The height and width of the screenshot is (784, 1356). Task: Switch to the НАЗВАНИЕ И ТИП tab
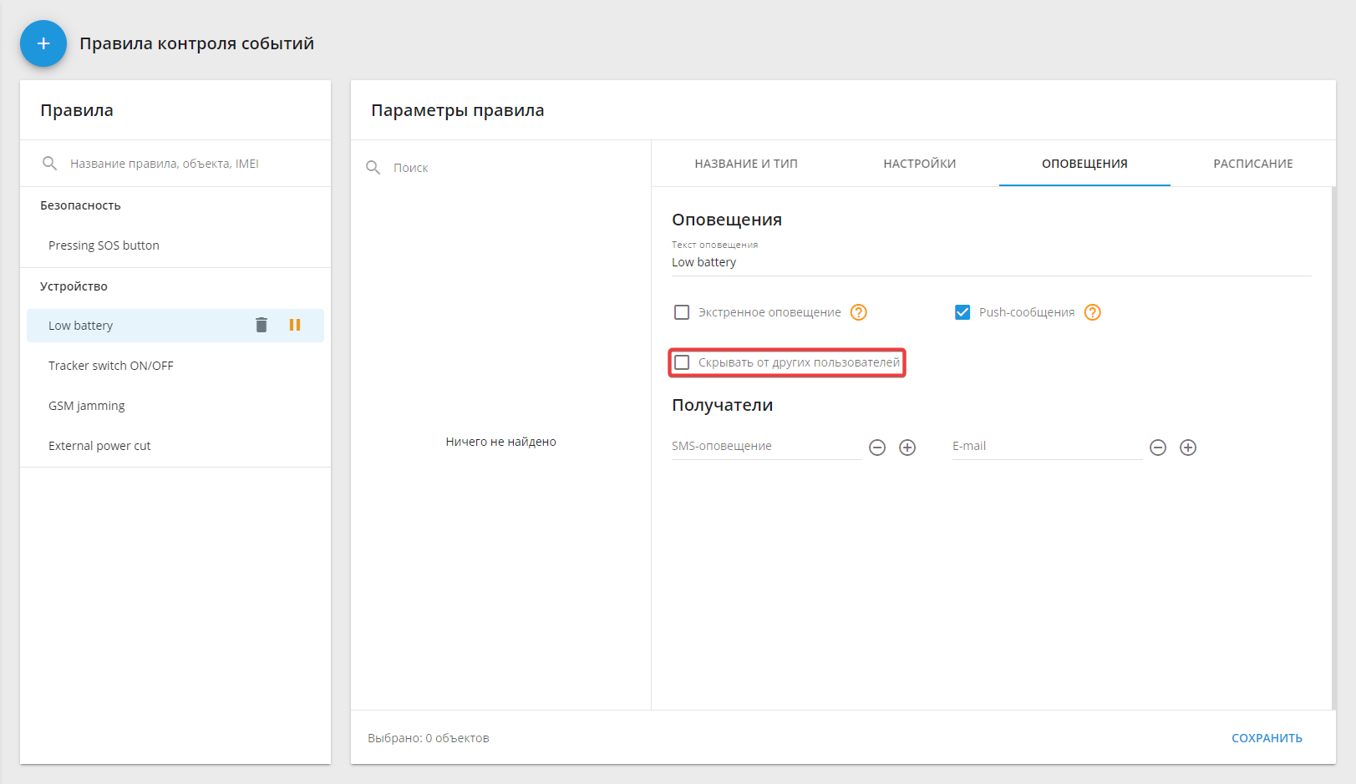pyautogui.click(x=746, y=164)
